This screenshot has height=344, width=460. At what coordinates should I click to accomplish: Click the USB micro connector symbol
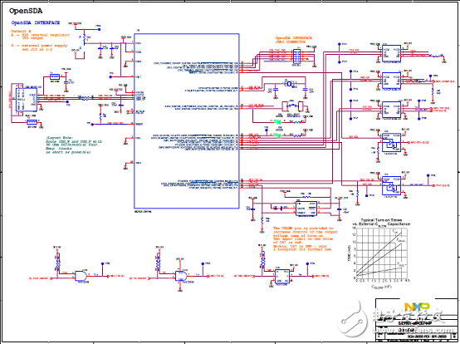tap(27, 99)
